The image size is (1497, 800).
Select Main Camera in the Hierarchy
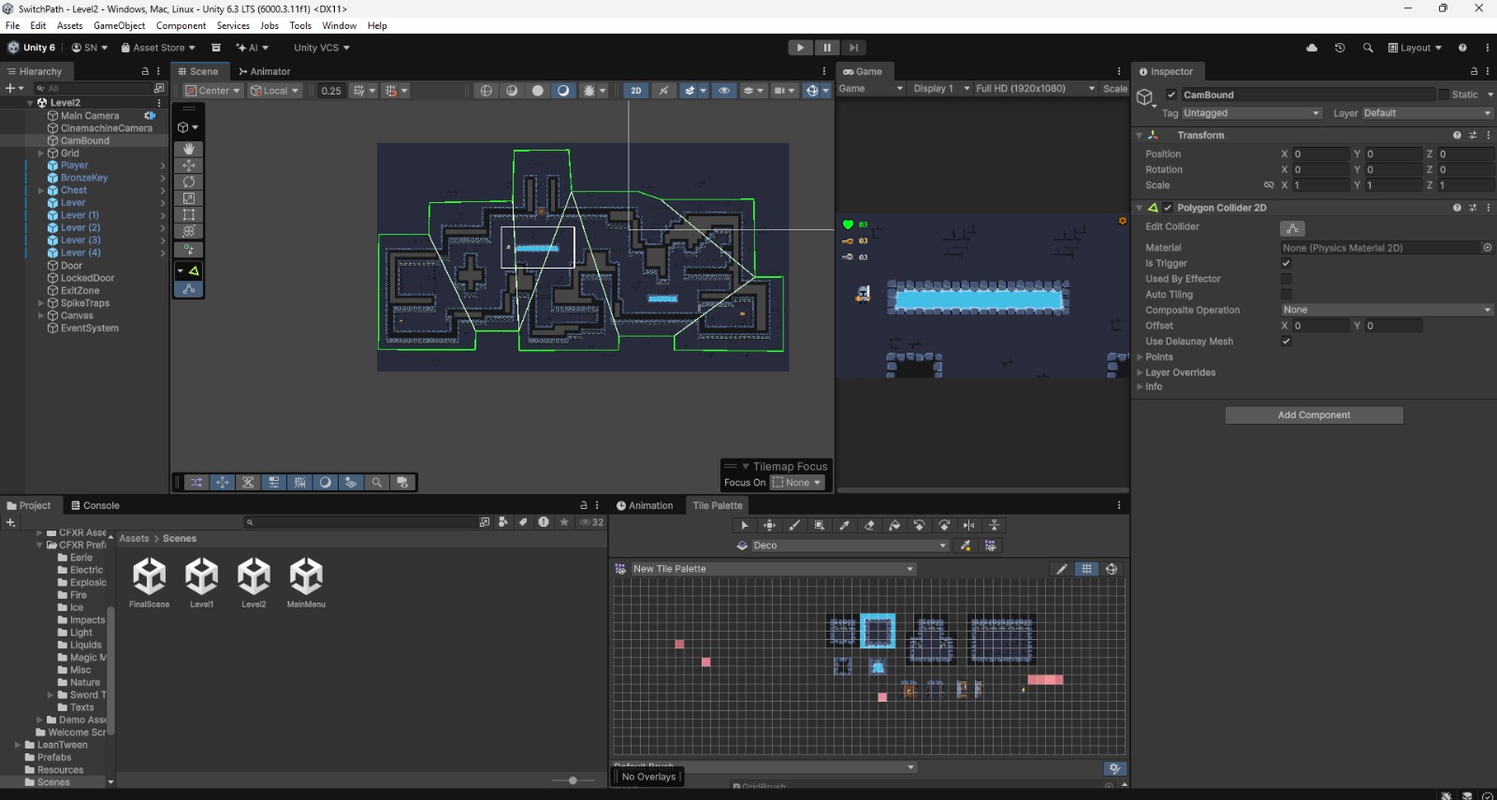coord(90,116)
